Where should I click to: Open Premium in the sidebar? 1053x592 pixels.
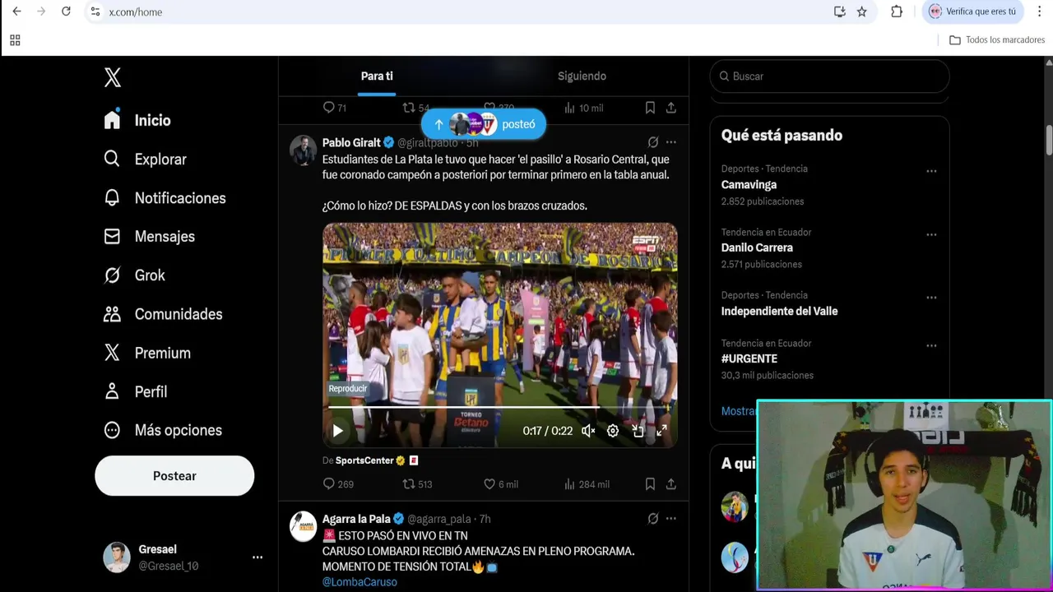(x=147, y=353)
